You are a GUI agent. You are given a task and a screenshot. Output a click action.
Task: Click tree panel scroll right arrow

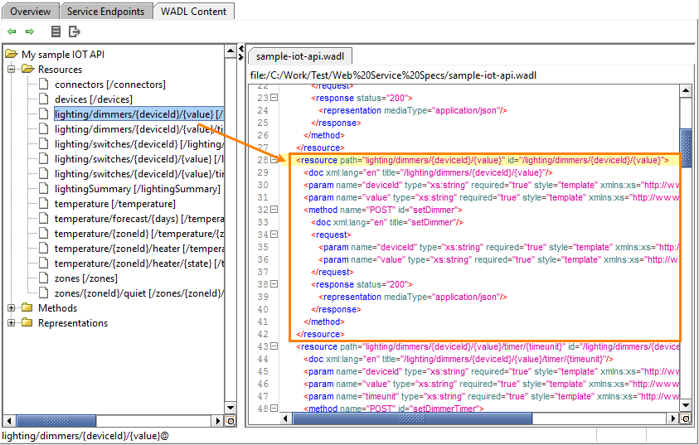[218, 420]
